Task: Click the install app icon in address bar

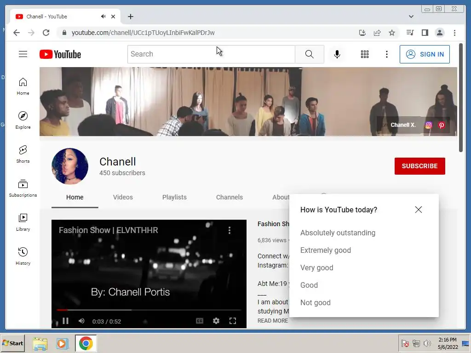Action: [362, 33]
